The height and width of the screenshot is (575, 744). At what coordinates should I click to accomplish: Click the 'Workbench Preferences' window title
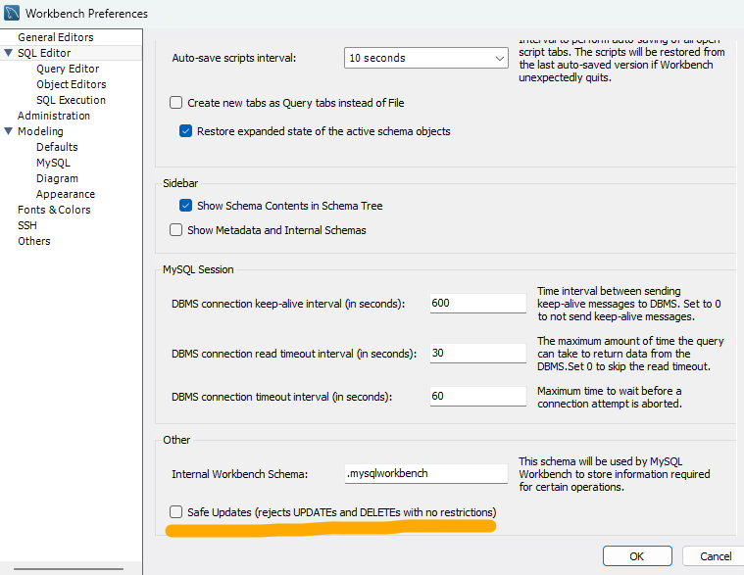pos(86,14)
